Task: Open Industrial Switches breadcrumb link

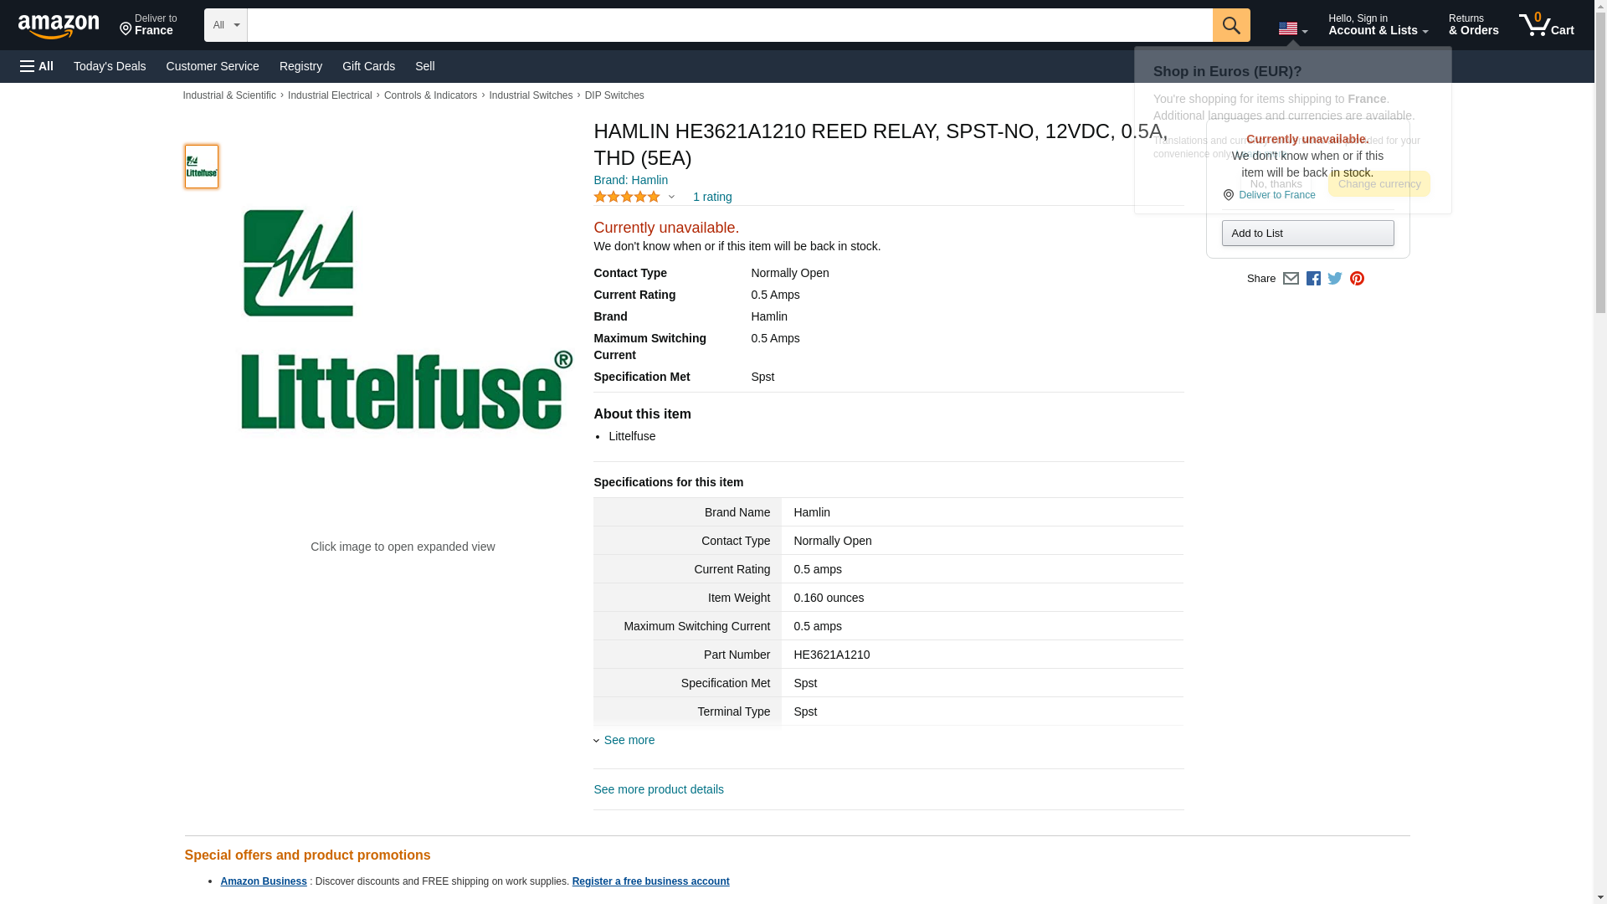Action: 531,95
